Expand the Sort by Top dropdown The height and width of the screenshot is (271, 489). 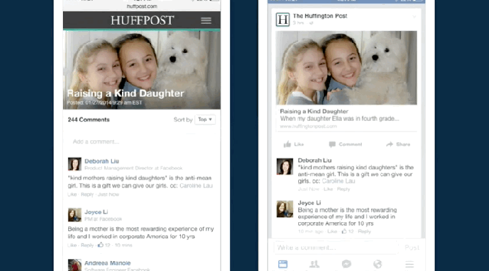click(205, 120)
